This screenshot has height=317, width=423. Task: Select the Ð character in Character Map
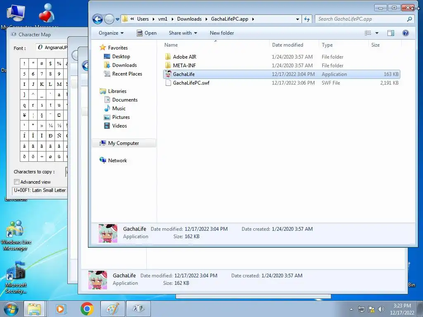point(50,136)
